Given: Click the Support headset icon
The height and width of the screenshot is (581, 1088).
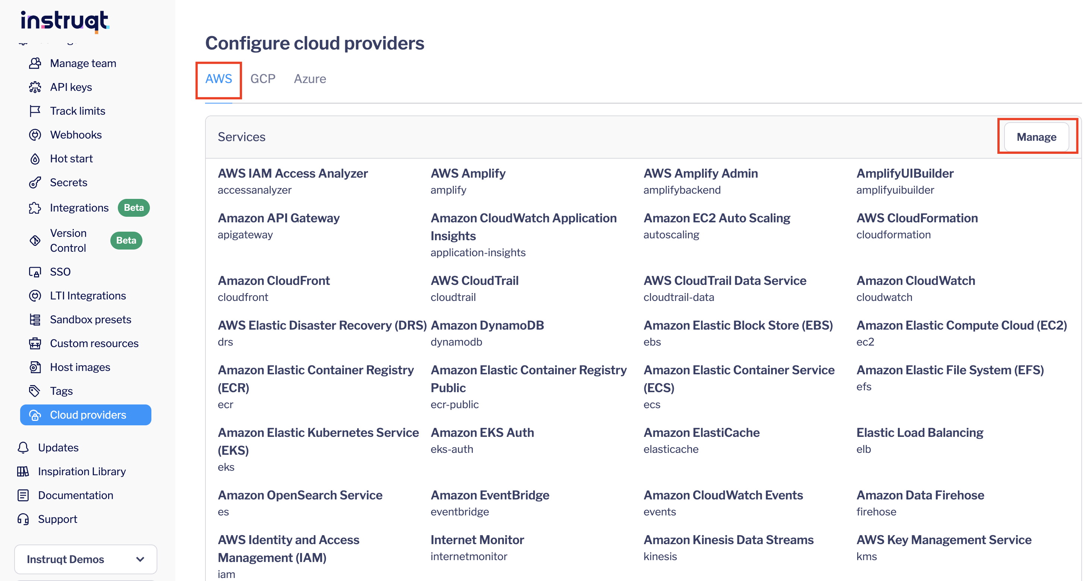Looking at the screenshot, I should point(23,519).
